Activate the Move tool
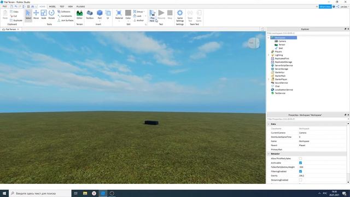The image size is (350, 197). click(36, 15)
